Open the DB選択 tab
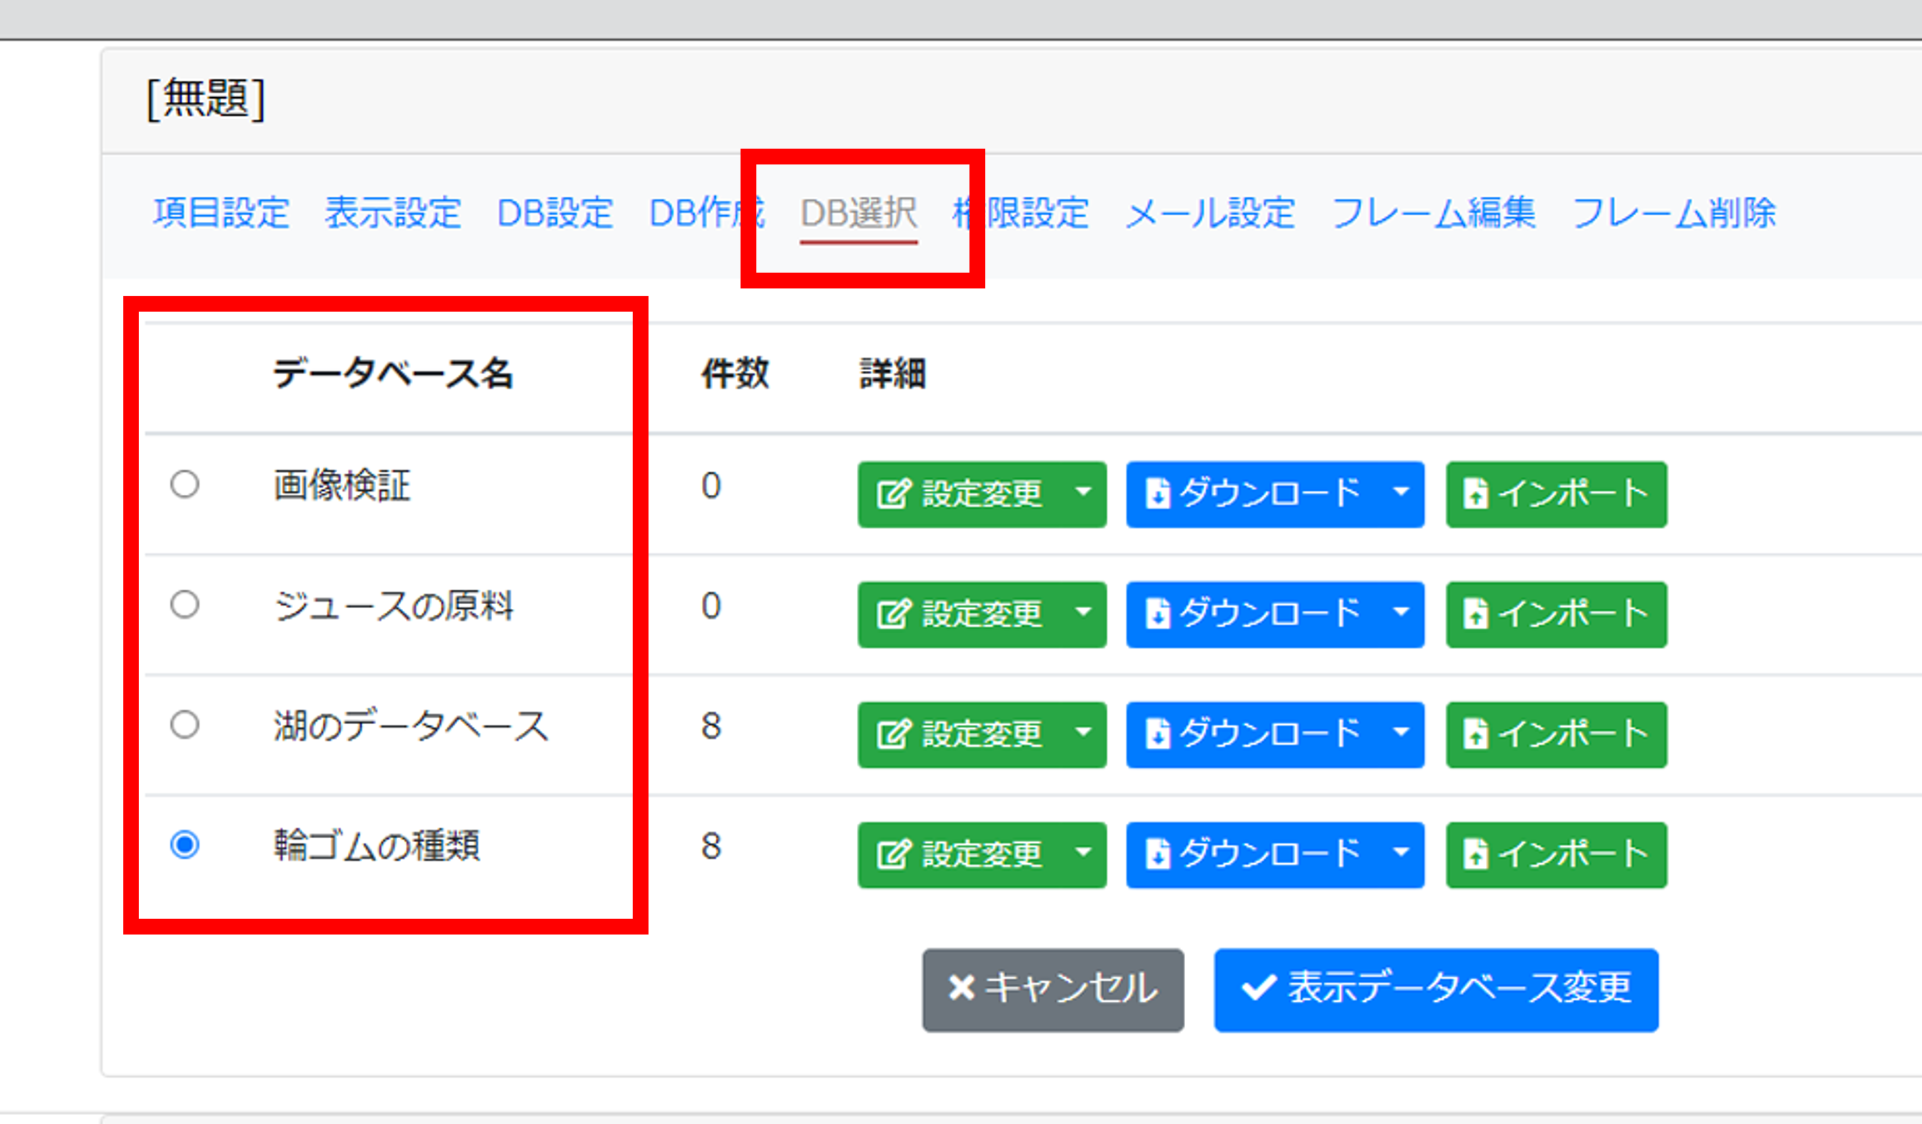 [x=859, y=212]
